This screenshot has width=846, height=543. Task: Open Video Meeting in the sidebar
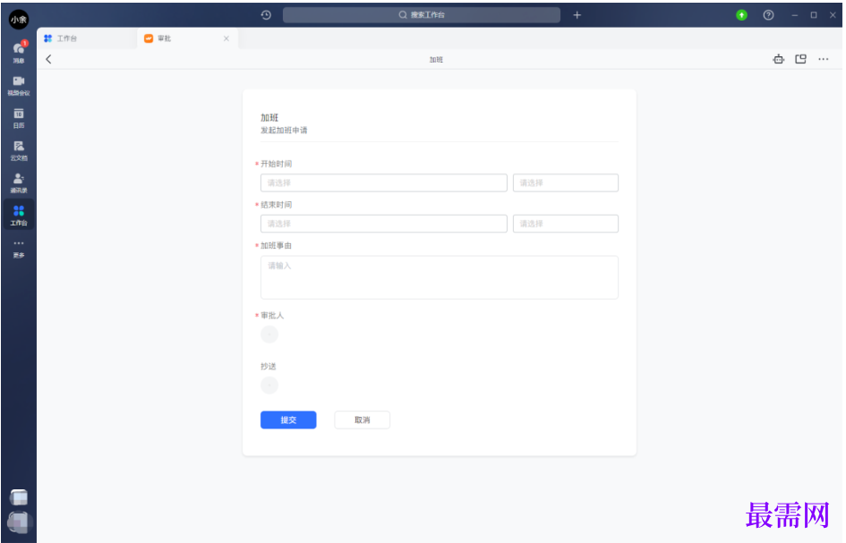[x=19, y=85]
